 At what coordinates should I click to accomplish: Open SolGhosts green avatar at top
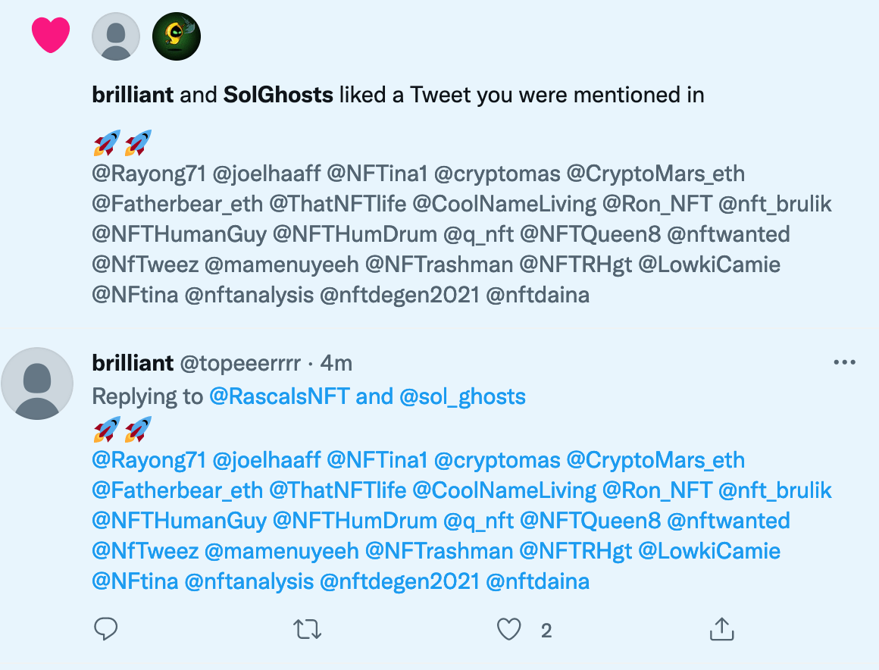point(176,36)
